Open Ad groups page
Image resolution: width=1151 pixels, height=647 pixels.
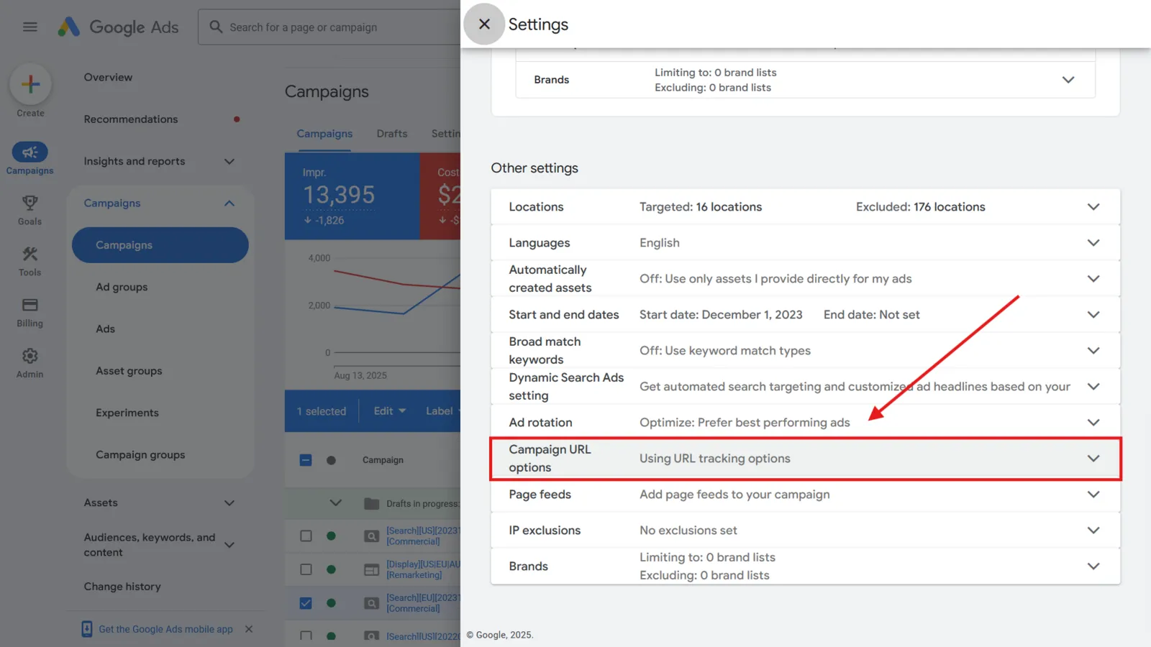click(x=122, y=287)
